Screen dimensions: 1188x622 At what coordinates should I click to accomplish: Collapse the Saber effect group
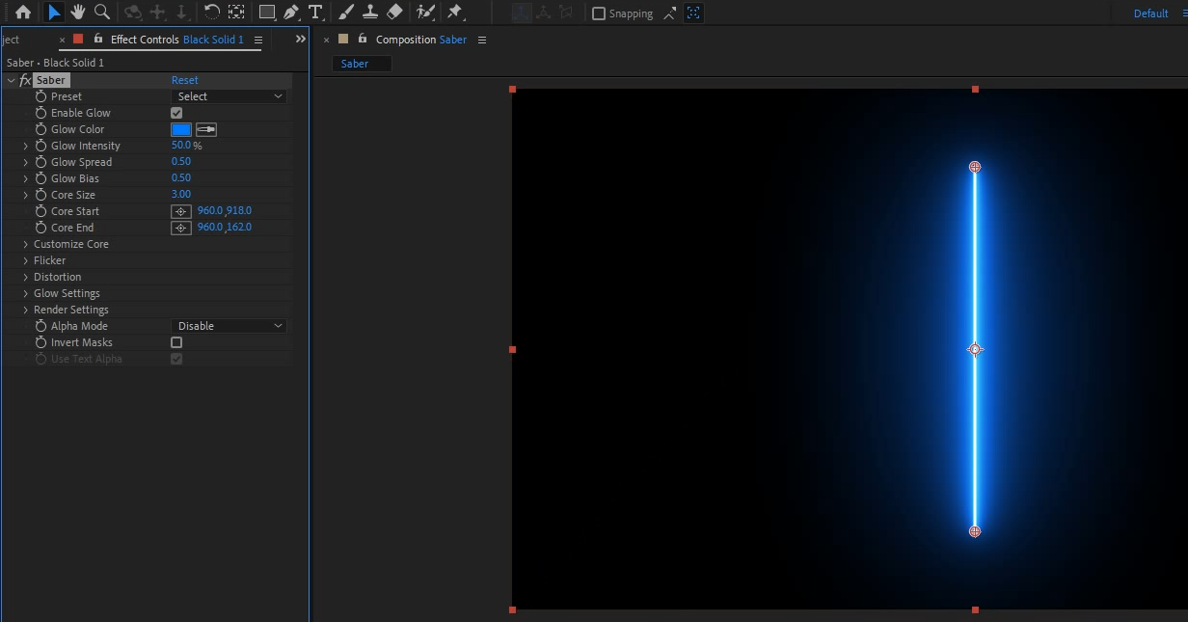coord(11,80)
